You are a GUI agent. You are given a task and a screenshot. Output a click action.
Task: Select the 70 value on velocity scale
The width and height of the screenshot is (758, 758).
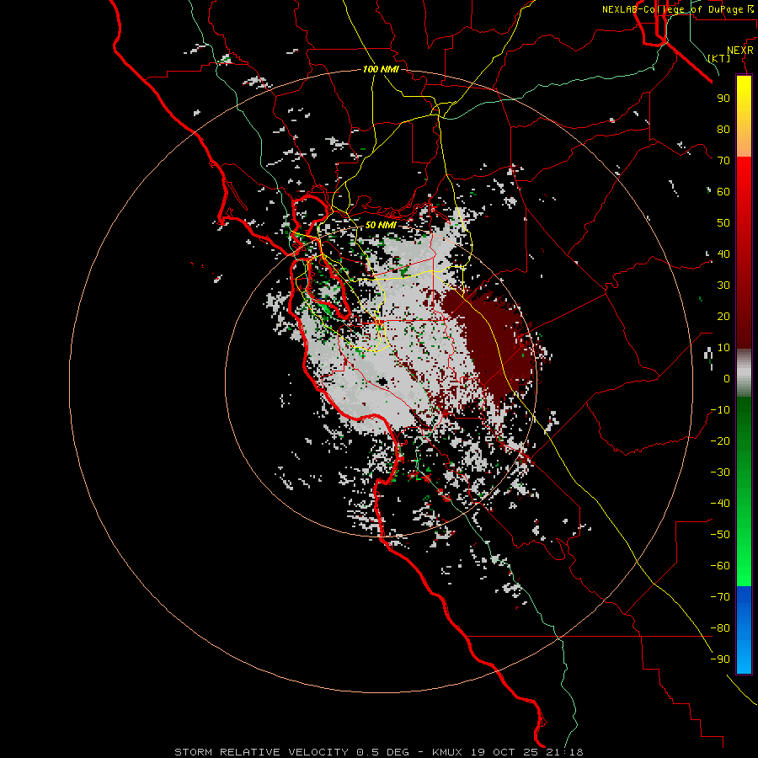[723, 161]
